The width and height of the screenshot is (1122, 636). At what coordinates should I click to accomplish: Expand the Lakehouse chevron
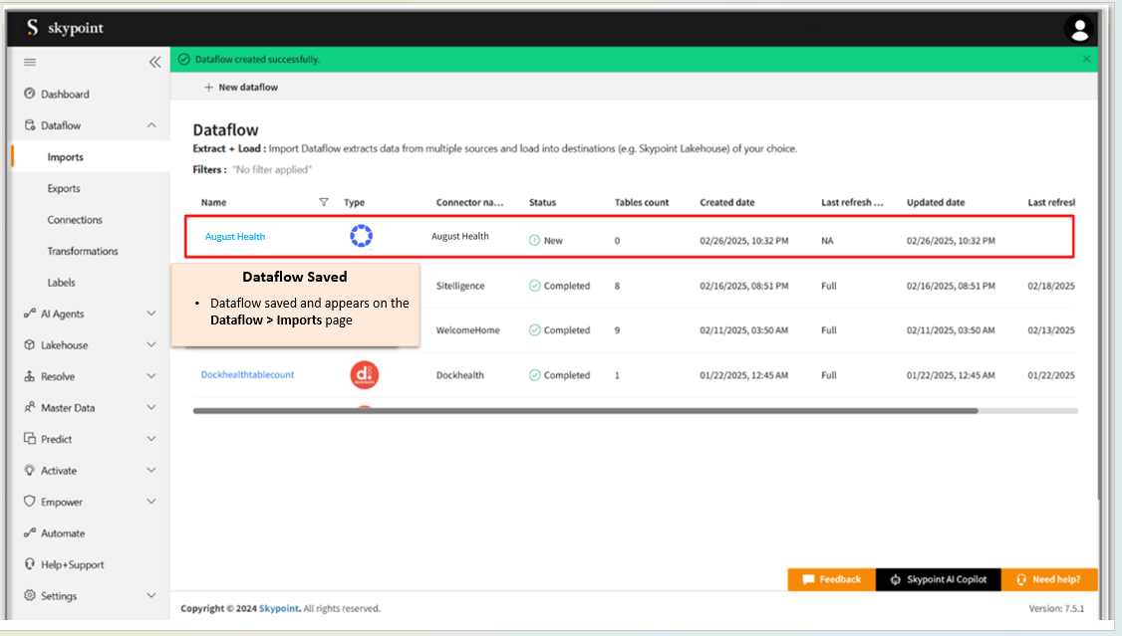[x=151, y=344]
